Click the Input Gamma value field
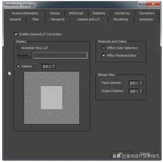Viewport: 163px width, 162px height. pos(134,83)
